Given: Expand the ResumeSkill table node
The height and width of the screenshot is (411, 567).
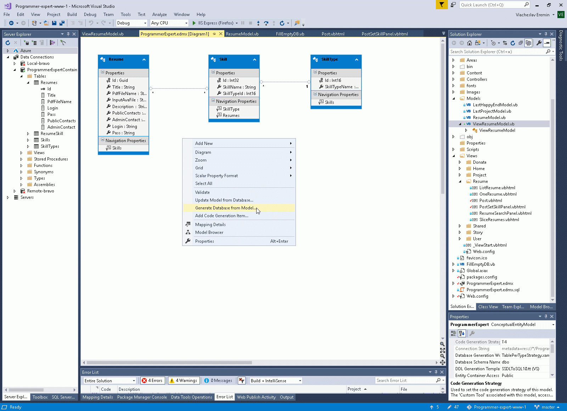Looking at the screenshot, I should pyautogui.click(x=28, y=134).
